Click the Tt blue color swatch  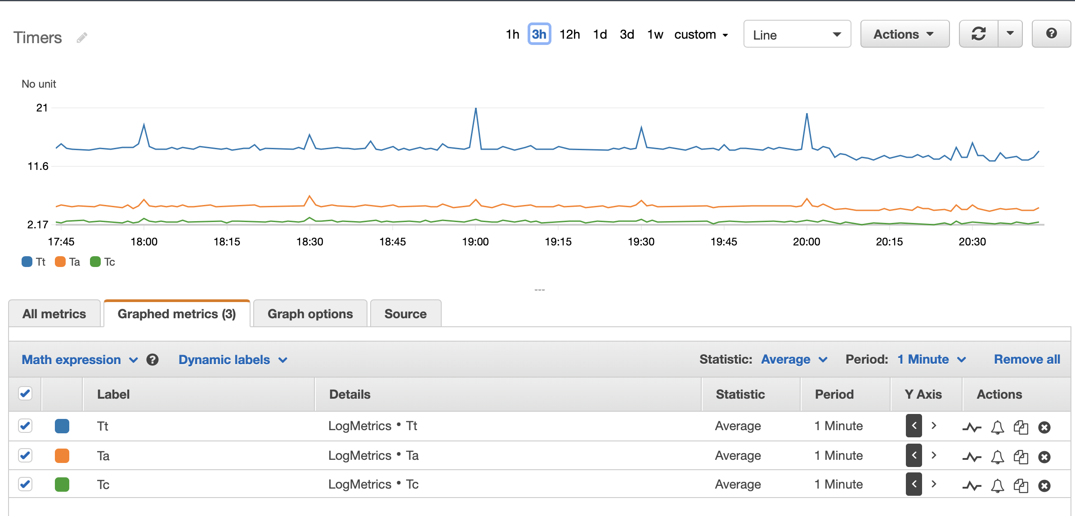coord(62,426)
